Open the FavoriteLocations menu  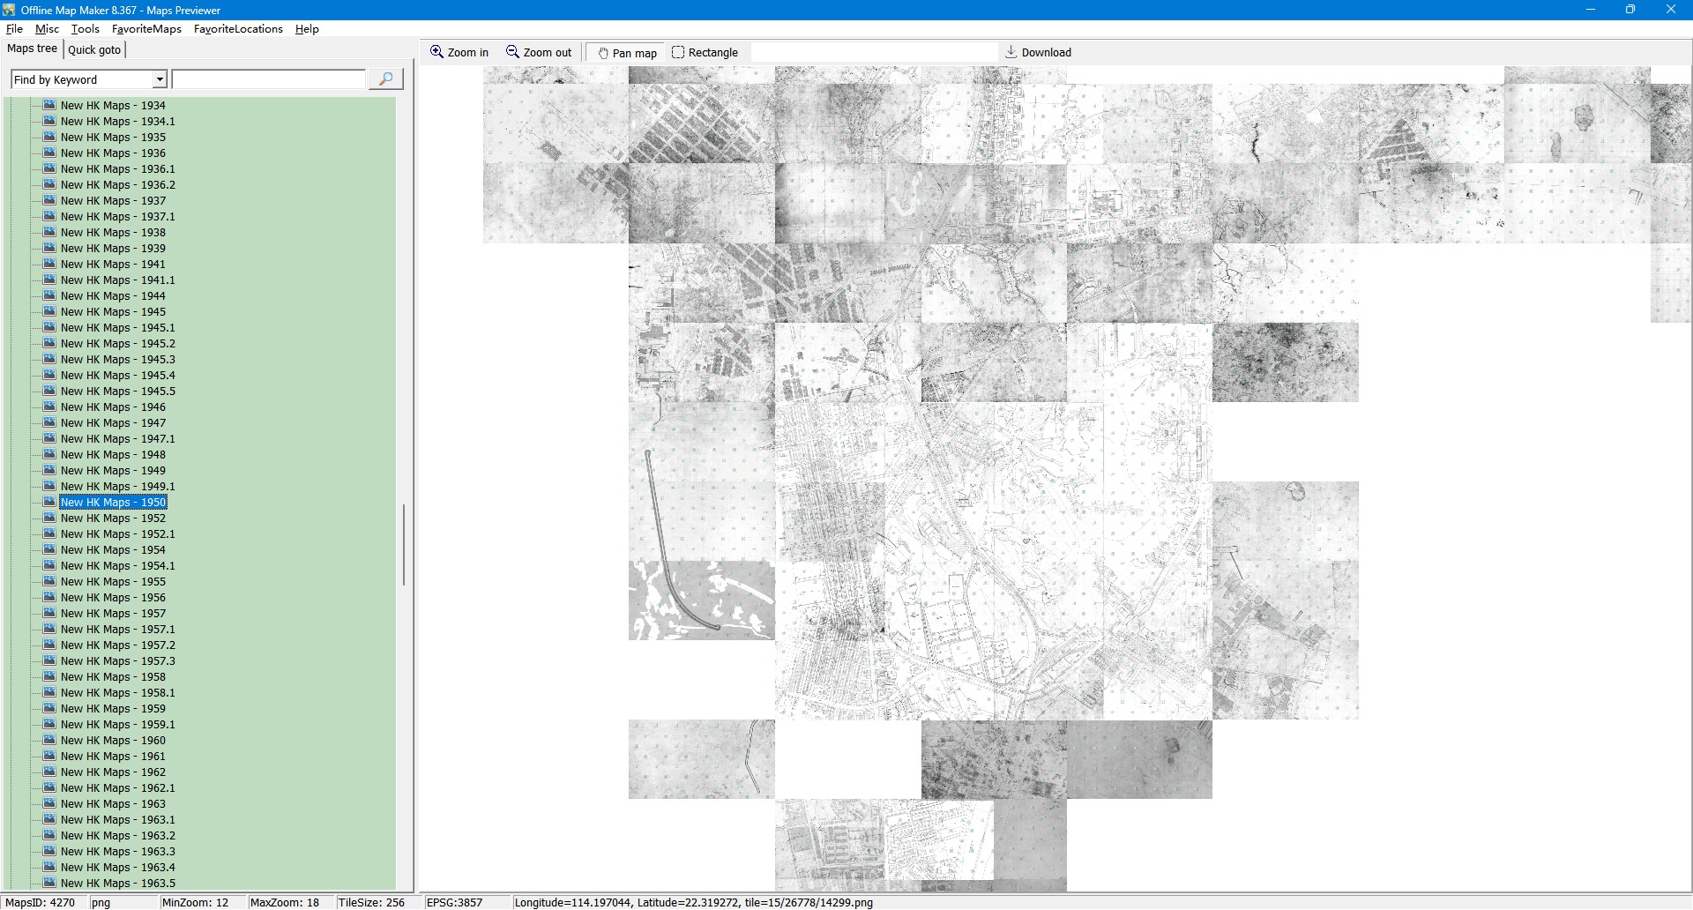[238, 29]
